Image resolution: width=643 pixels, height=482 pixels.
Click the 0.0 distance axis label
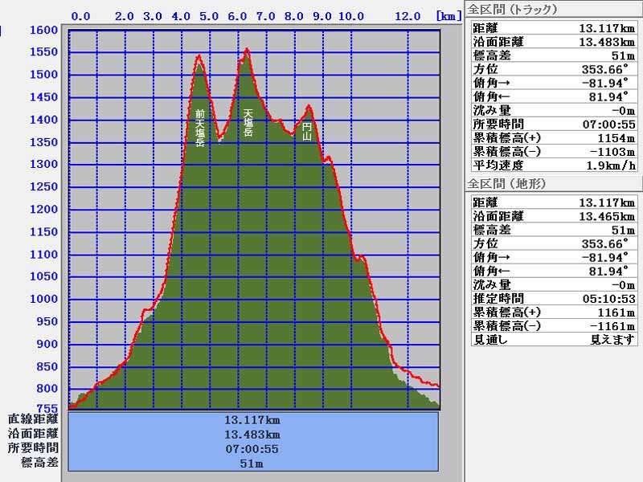81,16
